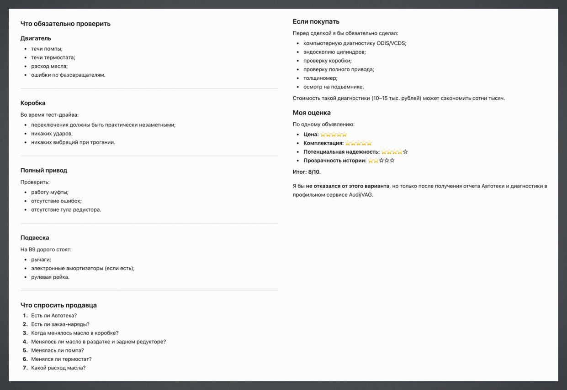The height and width of the screenshot is (390, 567).
Task: Click the stars after Потенциальная надежность
Action: coord(395,152)
